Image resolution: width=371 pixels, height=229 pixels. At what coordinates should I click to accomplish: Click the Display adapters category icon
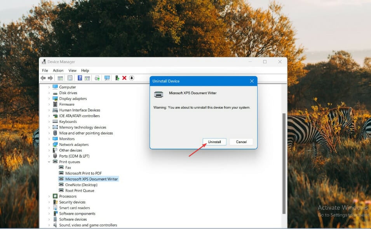coord(55,98)
